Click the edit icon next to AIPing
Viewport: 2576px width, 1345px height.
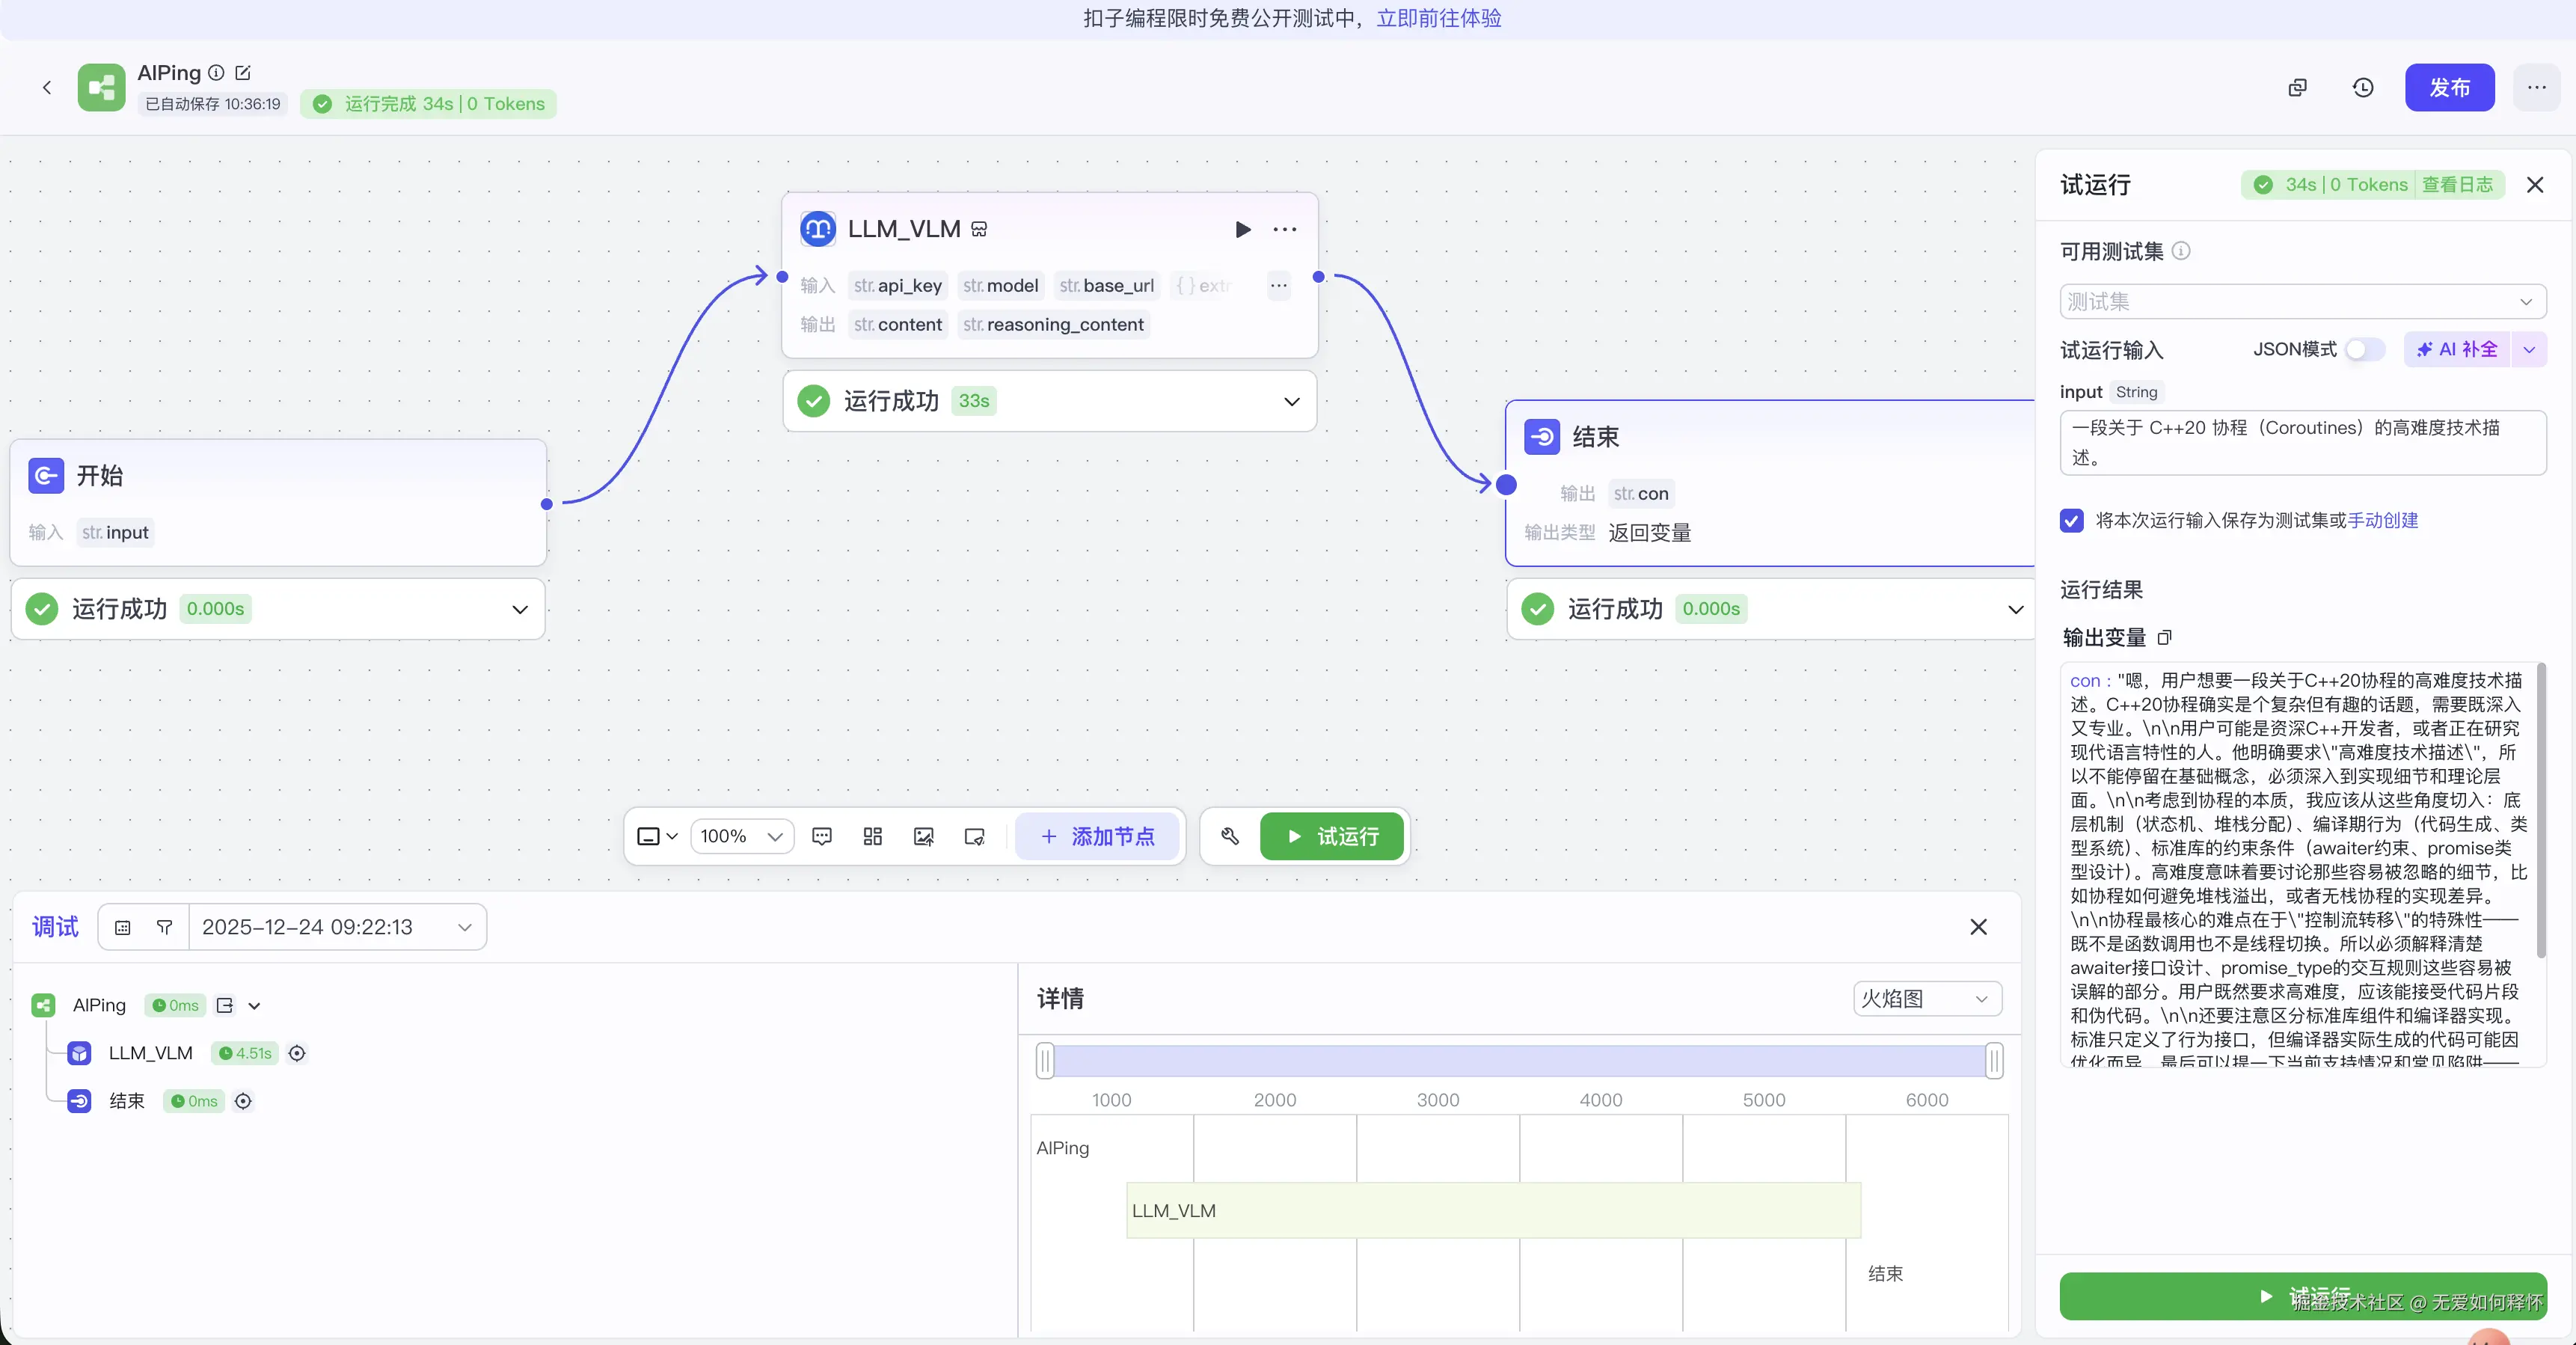[243, 73]
